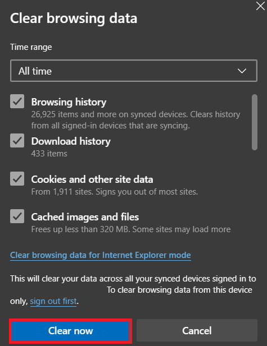The height and width of the screenshot is (346, 267).
Task: Toggle Cached images and files checkbox
Action: (17, 216)
